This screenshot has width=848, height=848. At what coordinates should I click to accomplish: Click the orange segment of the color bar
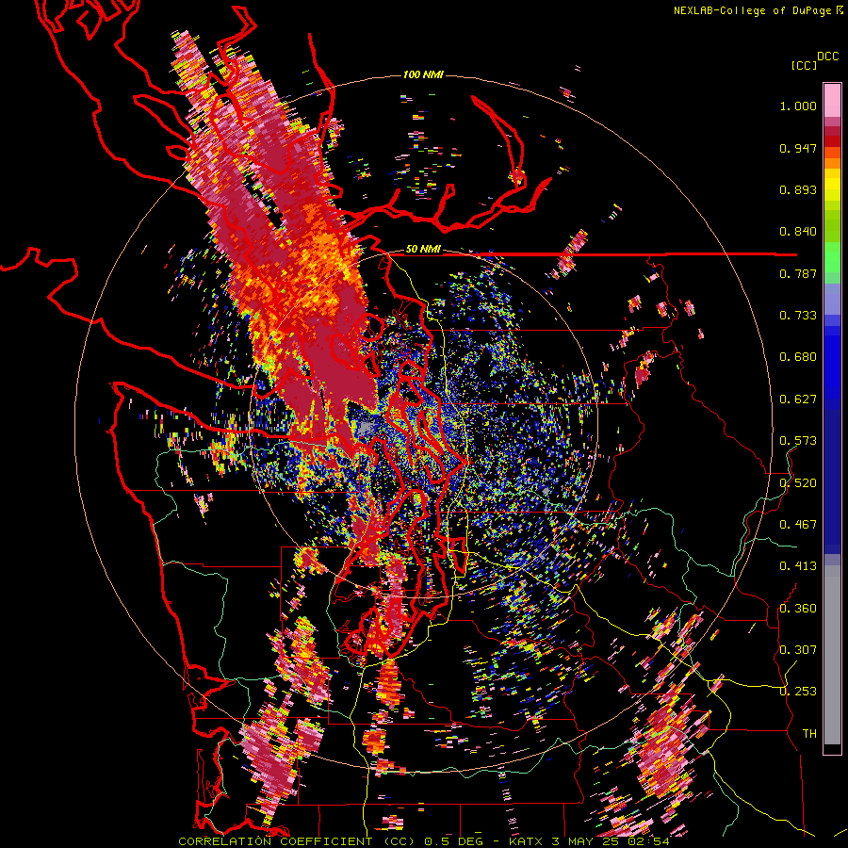[832, 163]
